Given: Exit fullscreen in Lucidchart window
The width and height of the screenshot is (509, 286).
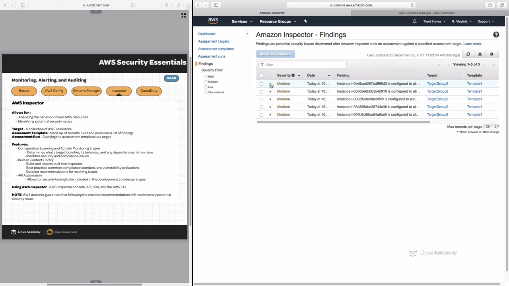Looking at the screenshot, I should point(183,15).
